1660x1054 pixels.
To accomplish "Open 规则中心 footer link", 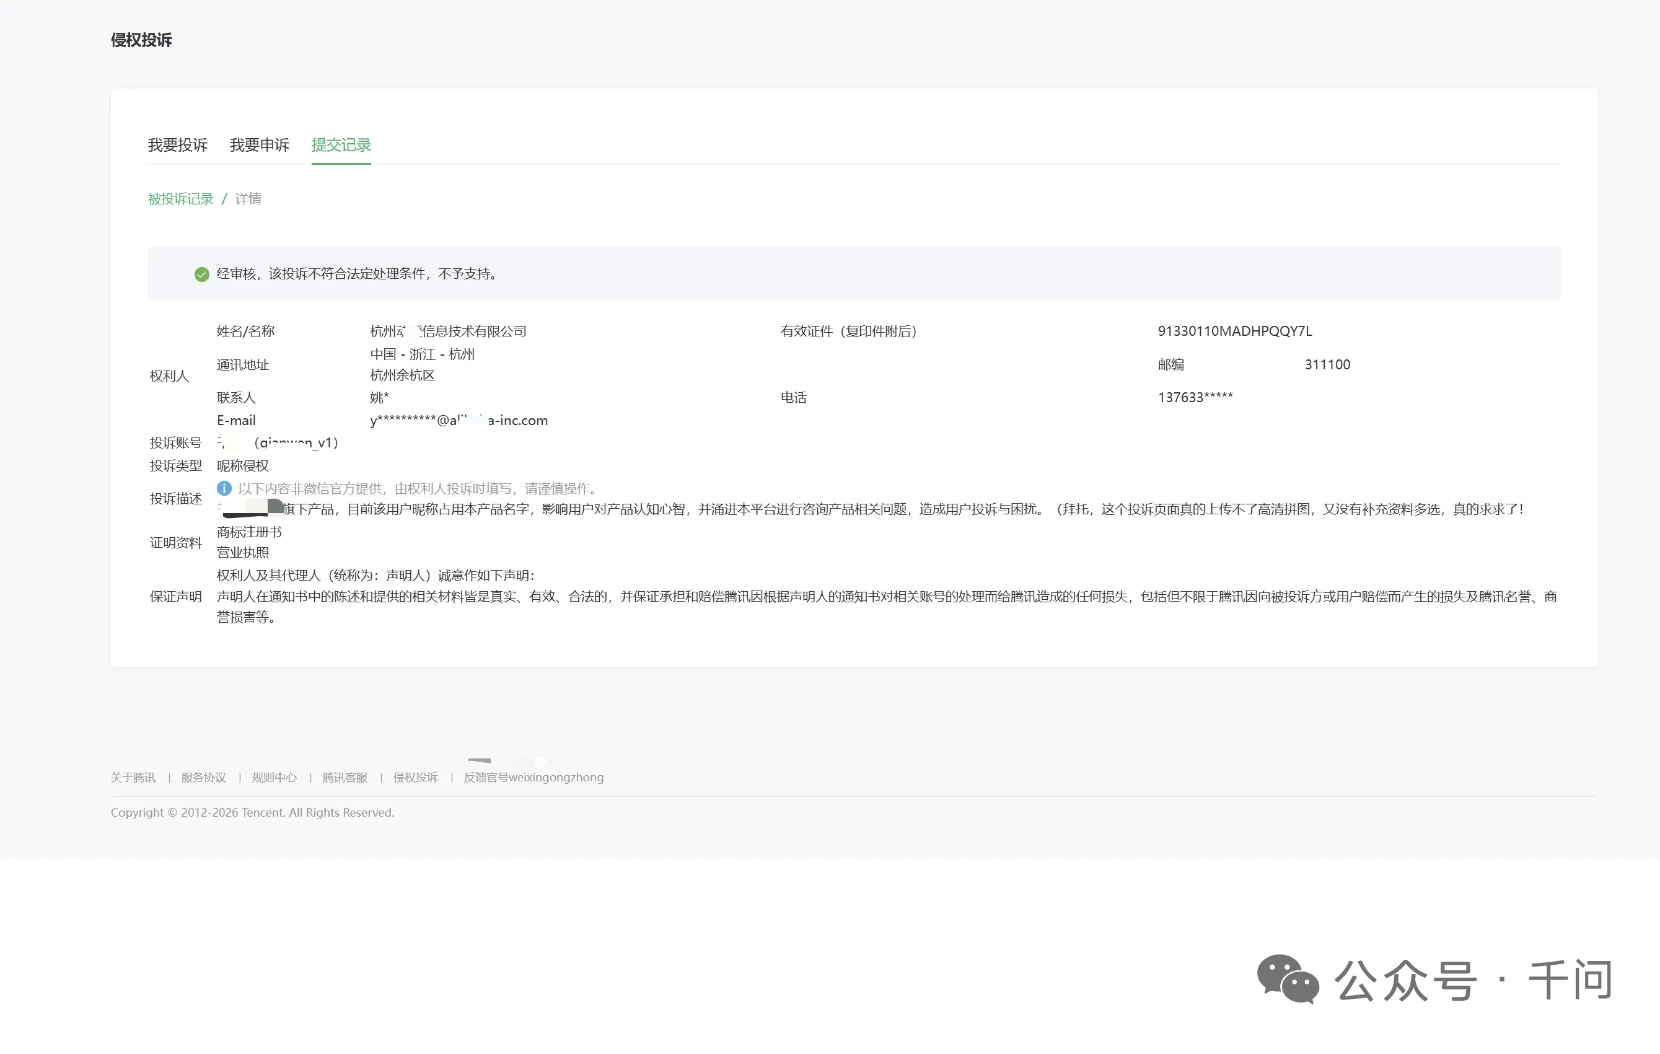I will [x=274, y=778].
